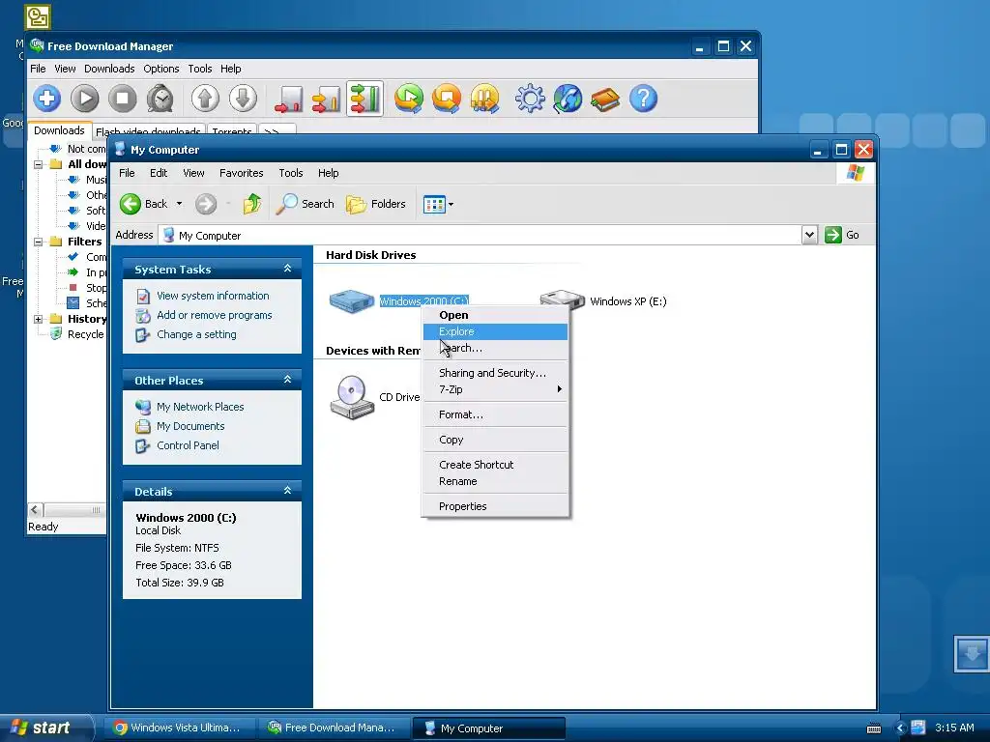
Task: Click Change a setting link
Action: pyautogui.click(x=196, y=334)
